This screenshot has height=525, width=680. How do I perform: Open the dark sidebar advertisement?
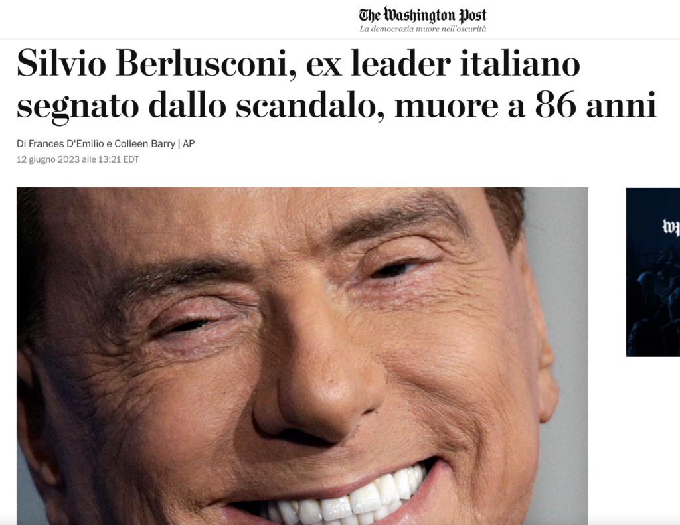tap(653, 272)
